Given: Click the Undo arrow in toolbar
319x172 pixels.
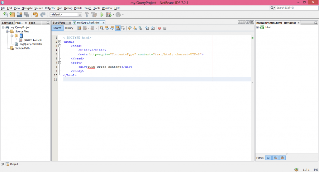Looking at the screenshot, I should point(36,15).
